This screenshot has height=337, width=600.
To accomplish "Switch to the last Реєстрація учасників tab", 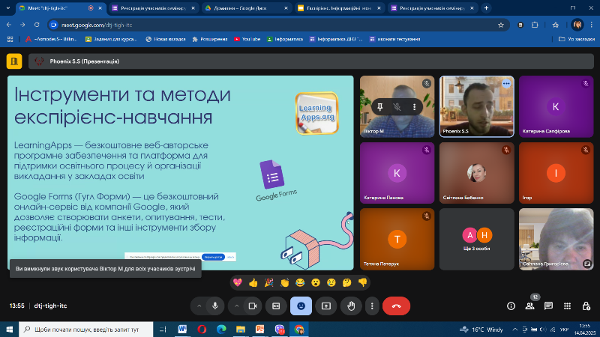I will click(x=432, y=8).
